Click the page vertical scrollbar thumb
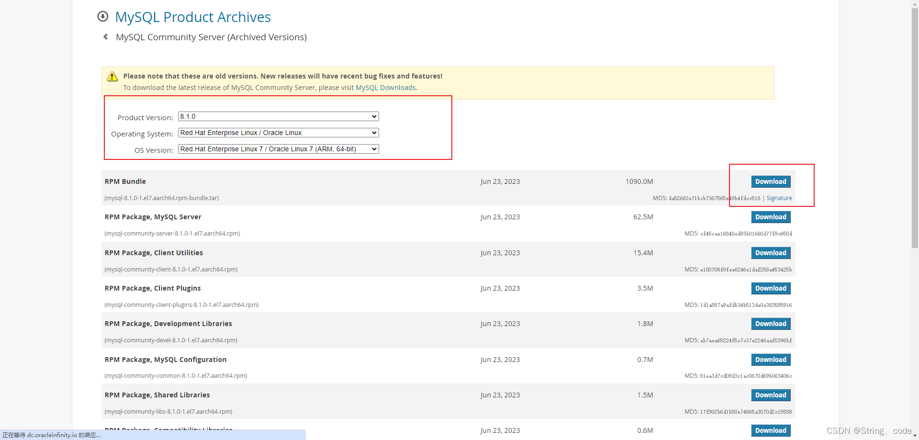 [915, 128]
